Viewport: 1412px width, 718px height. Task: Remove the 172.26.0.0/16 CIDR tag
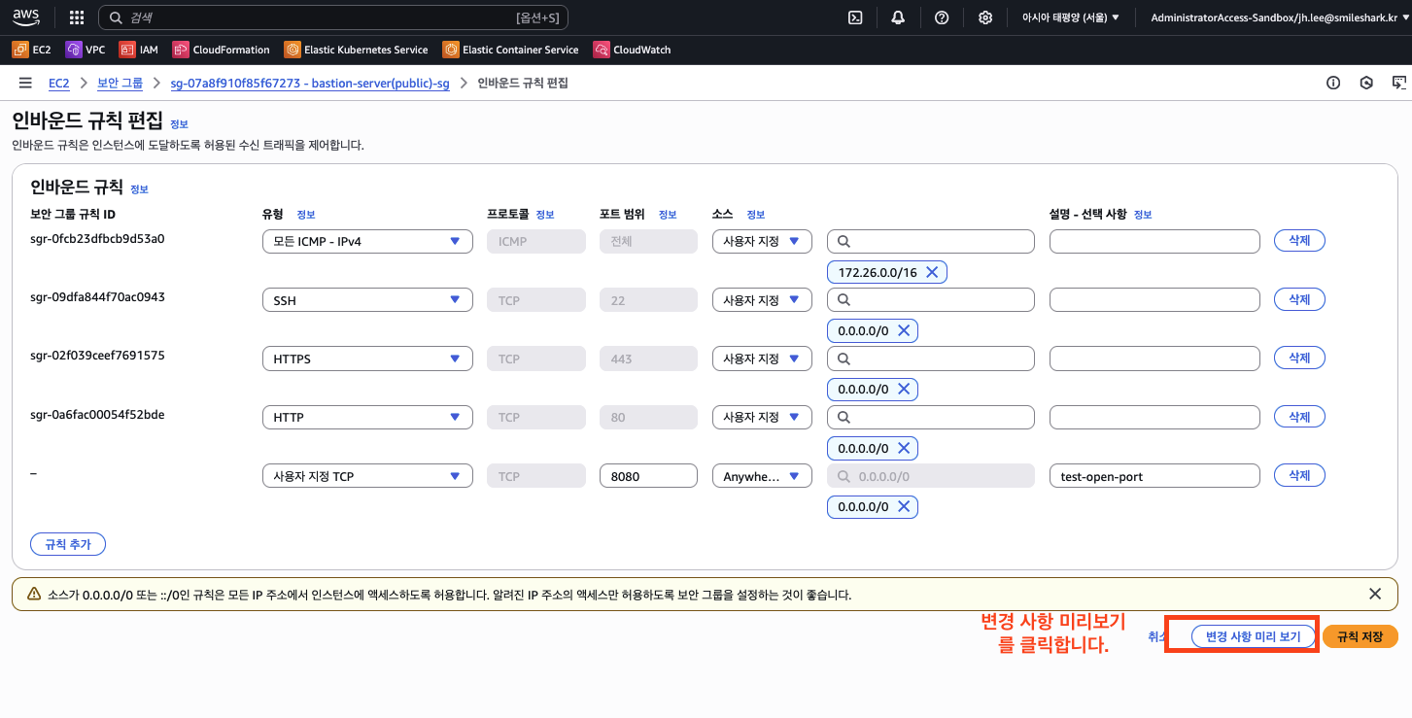click(x=931, y=273)
